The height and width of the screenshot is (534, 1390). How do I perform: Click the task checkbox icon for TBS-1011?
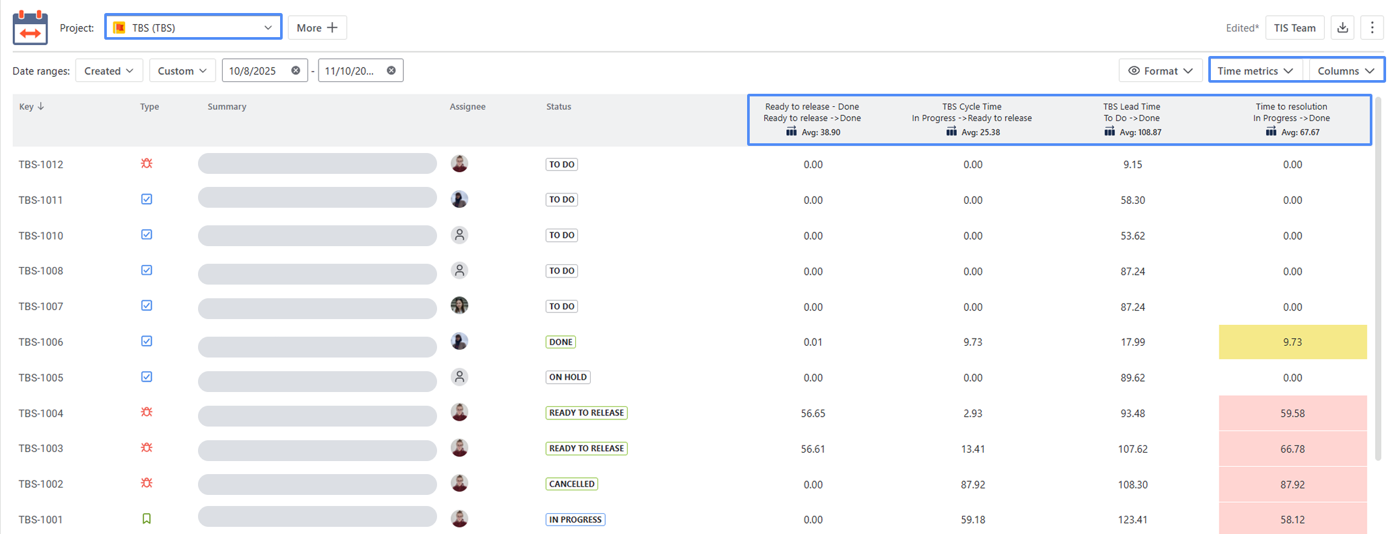point(147,199)
